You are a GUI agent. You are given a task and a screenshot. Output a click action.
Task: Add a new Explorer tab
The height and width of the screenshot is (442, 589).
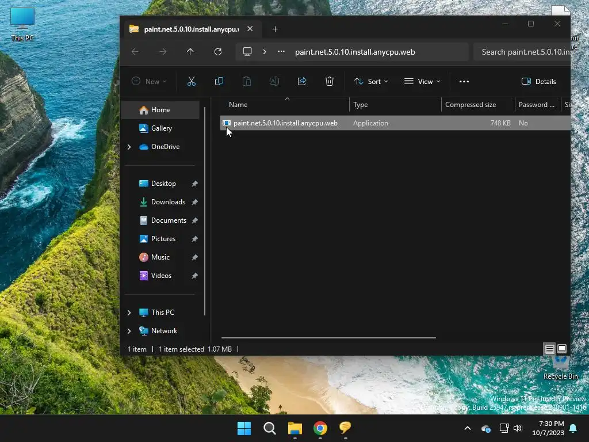pos(275,29)
